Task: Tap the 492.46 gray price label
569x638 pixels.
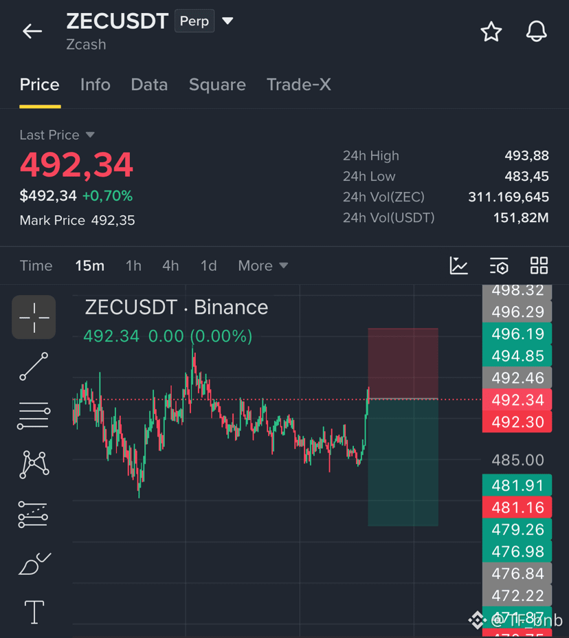Action: (517, 377)
